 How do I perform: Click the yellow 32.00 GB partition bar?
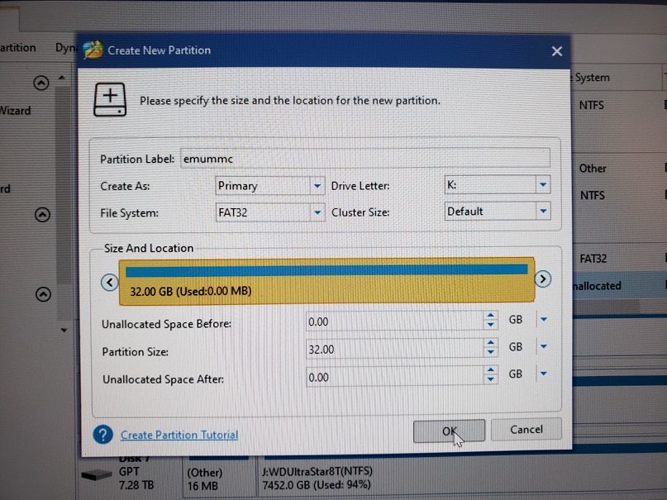(x=326, y=281)
